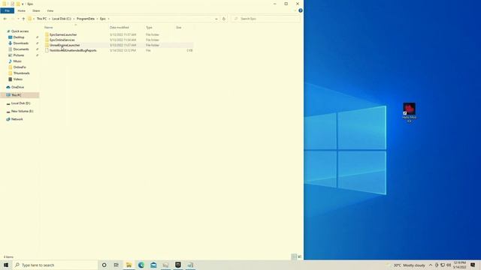The width and height of the screenshot is (481, 270).
Task: Open the Hello Mod Kit desktop shortcut
Action: 409,112
